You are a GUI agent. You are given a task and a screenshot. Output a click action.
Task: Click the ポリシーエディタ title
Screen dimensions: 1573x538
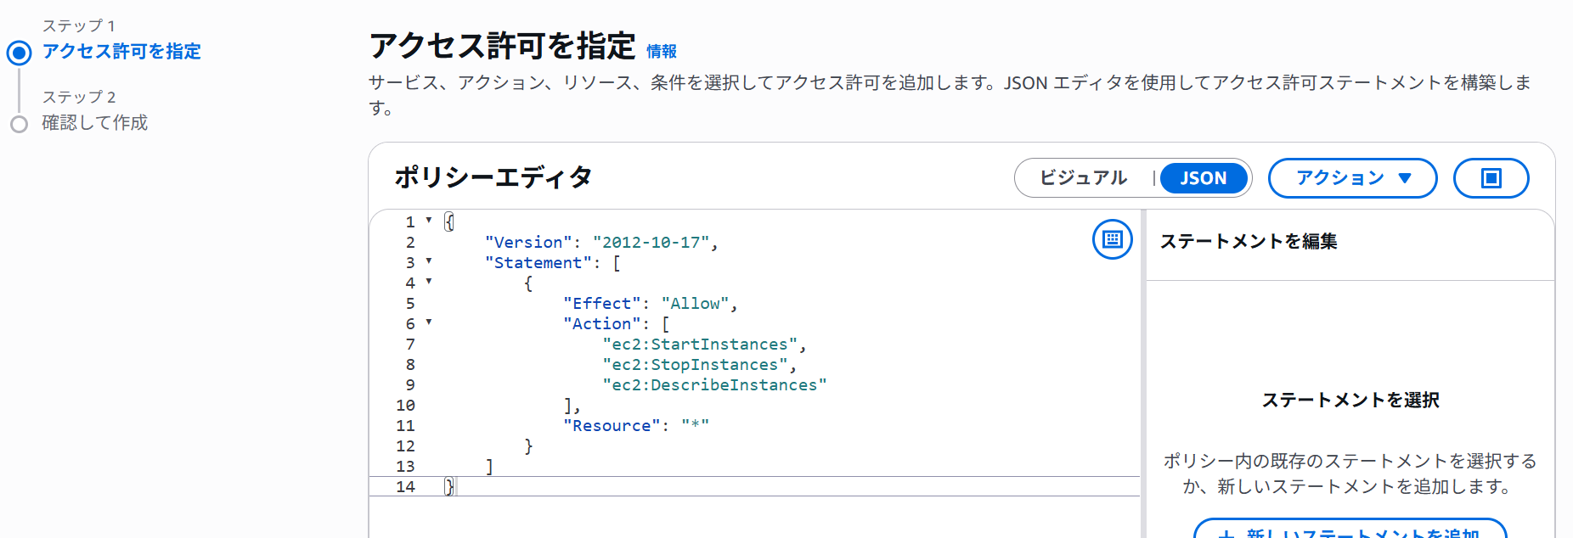pos(493,177)
